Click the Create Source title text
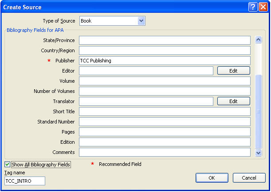271x192 pixels. pos(23,7)
